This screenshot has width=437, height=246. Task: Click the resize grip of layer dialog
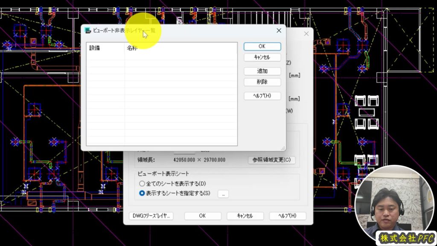(x=283, y=148)
